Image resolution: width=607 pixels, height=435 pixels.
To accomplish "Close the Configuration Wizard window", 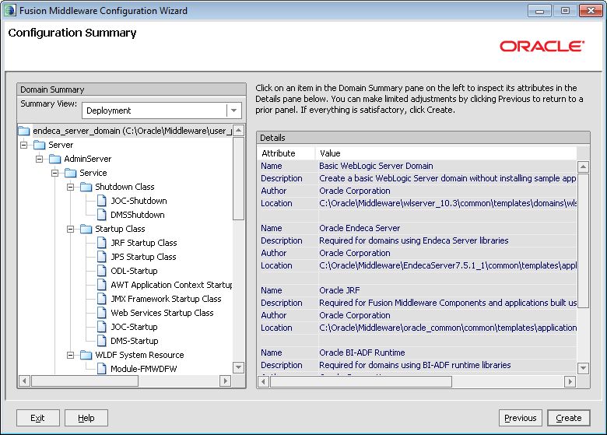I will (591, 10).
